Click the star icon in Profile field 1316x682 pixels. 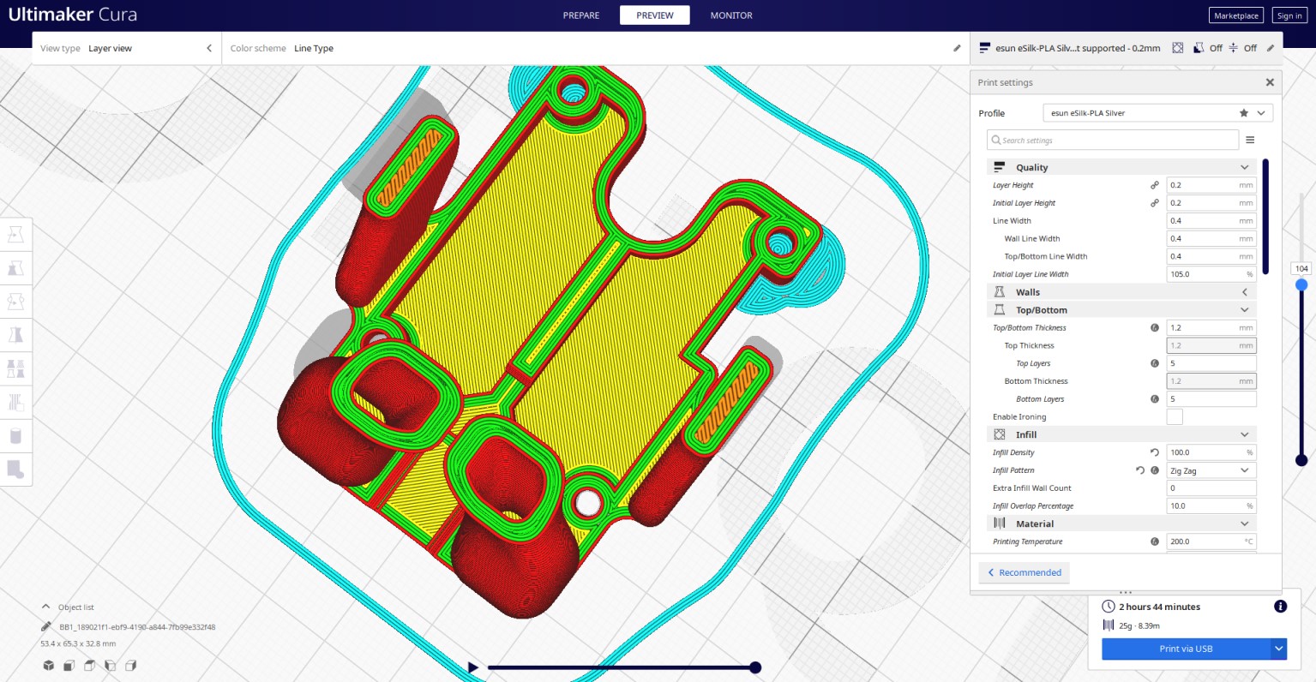click(x=1244, y=113)
